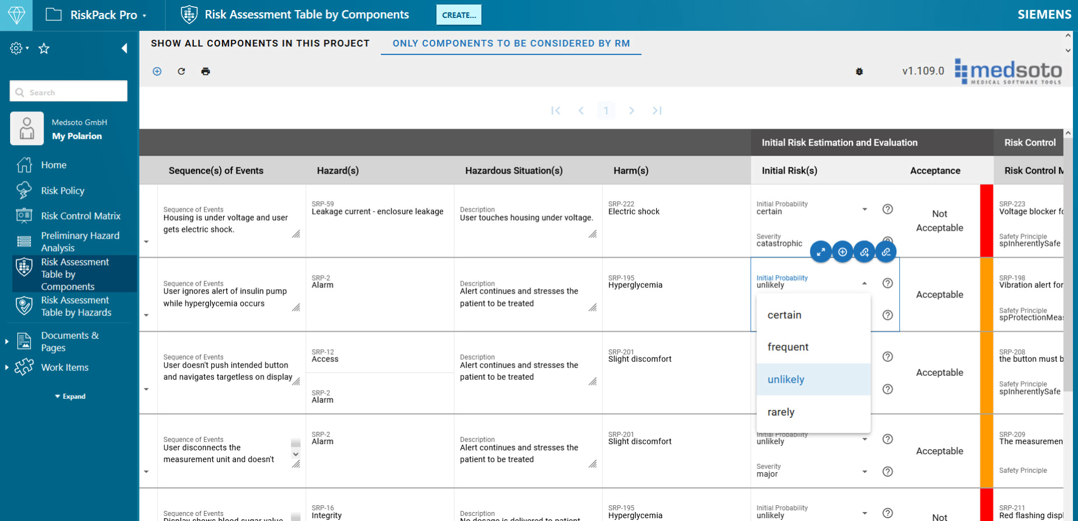Open Risk Control Matrix in sidebar
Screen dimensions: 1078x521
coord(80,216)
